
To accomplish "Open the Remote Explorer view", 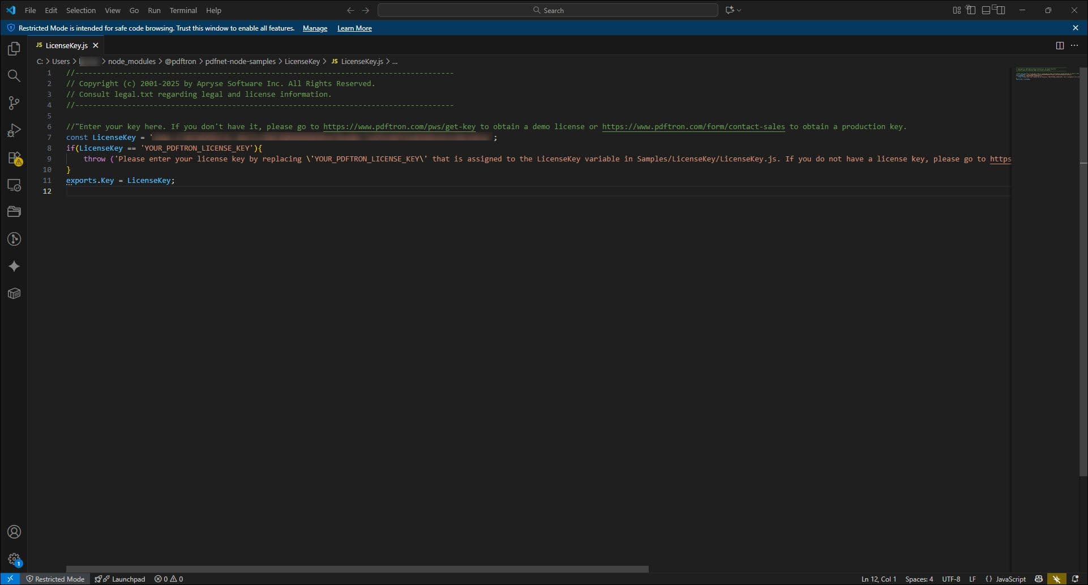I will click(x=14, y=185).
